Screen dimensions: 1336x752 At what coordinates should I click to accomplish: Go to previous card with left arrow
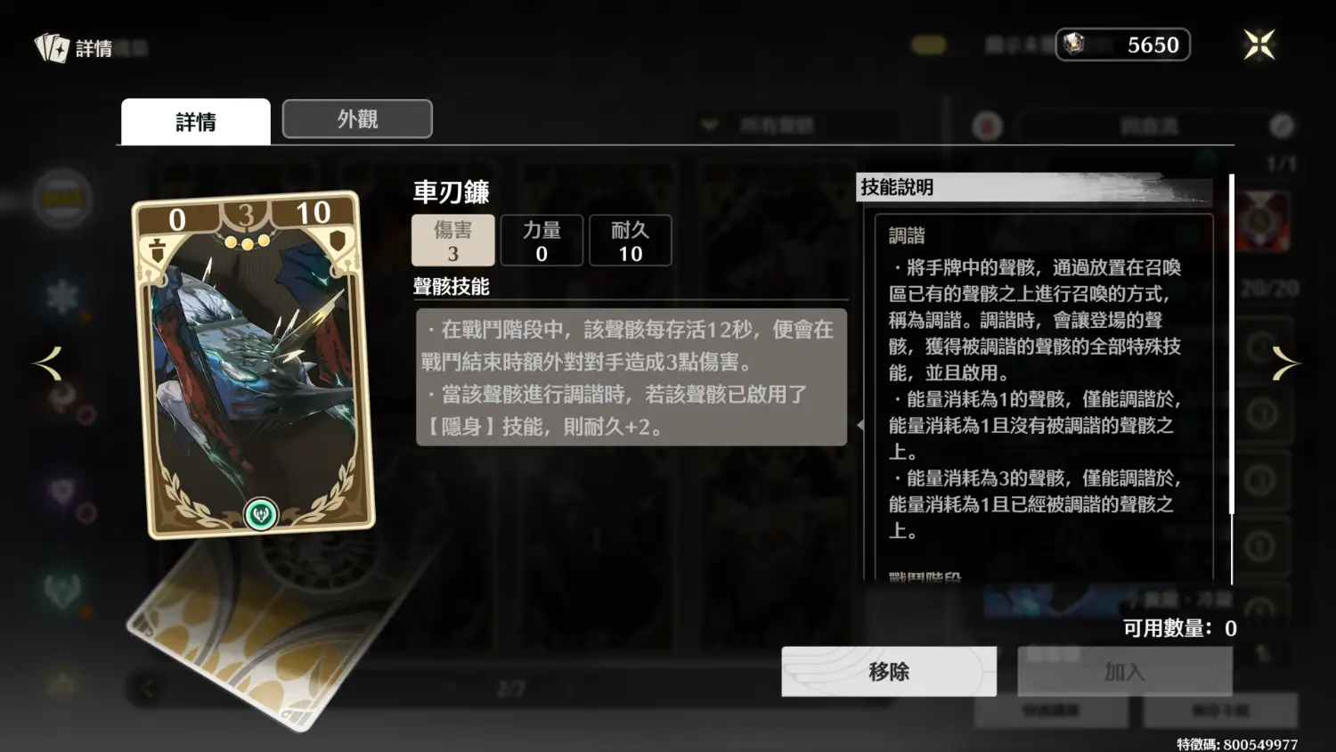tap(48, 364)
